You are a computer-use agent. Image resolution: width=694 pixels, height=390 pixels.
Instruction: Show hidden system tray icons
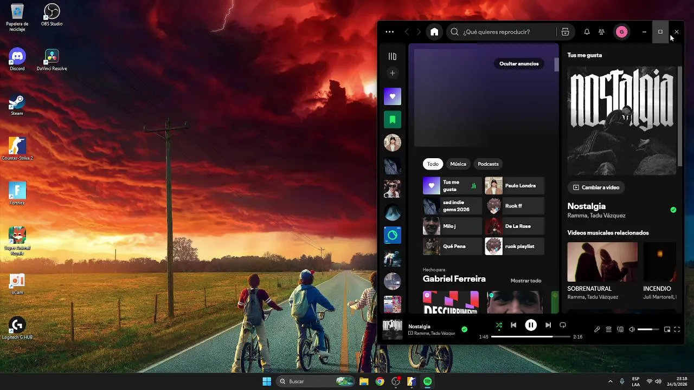coord(611,381)
